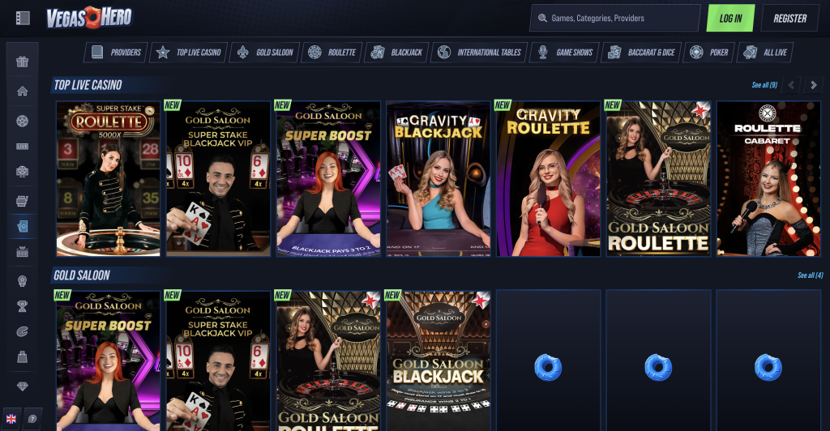830x431 pixels.
Task: Open Gold Saloon Roulette in top row
Action: (x=658, y=179)
